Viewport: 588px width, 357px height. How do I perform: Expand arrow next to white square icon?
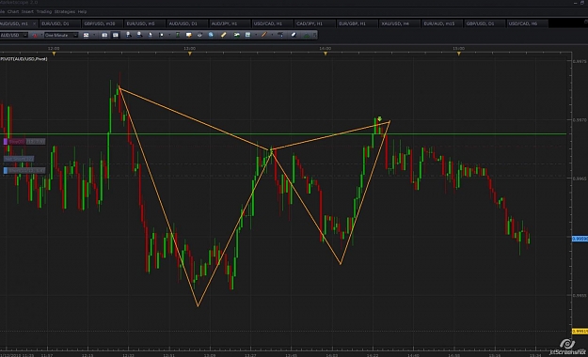click(x=169, y=35)
